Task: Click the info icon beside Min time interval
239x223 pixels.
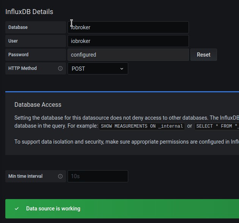Action: (60, 176)
